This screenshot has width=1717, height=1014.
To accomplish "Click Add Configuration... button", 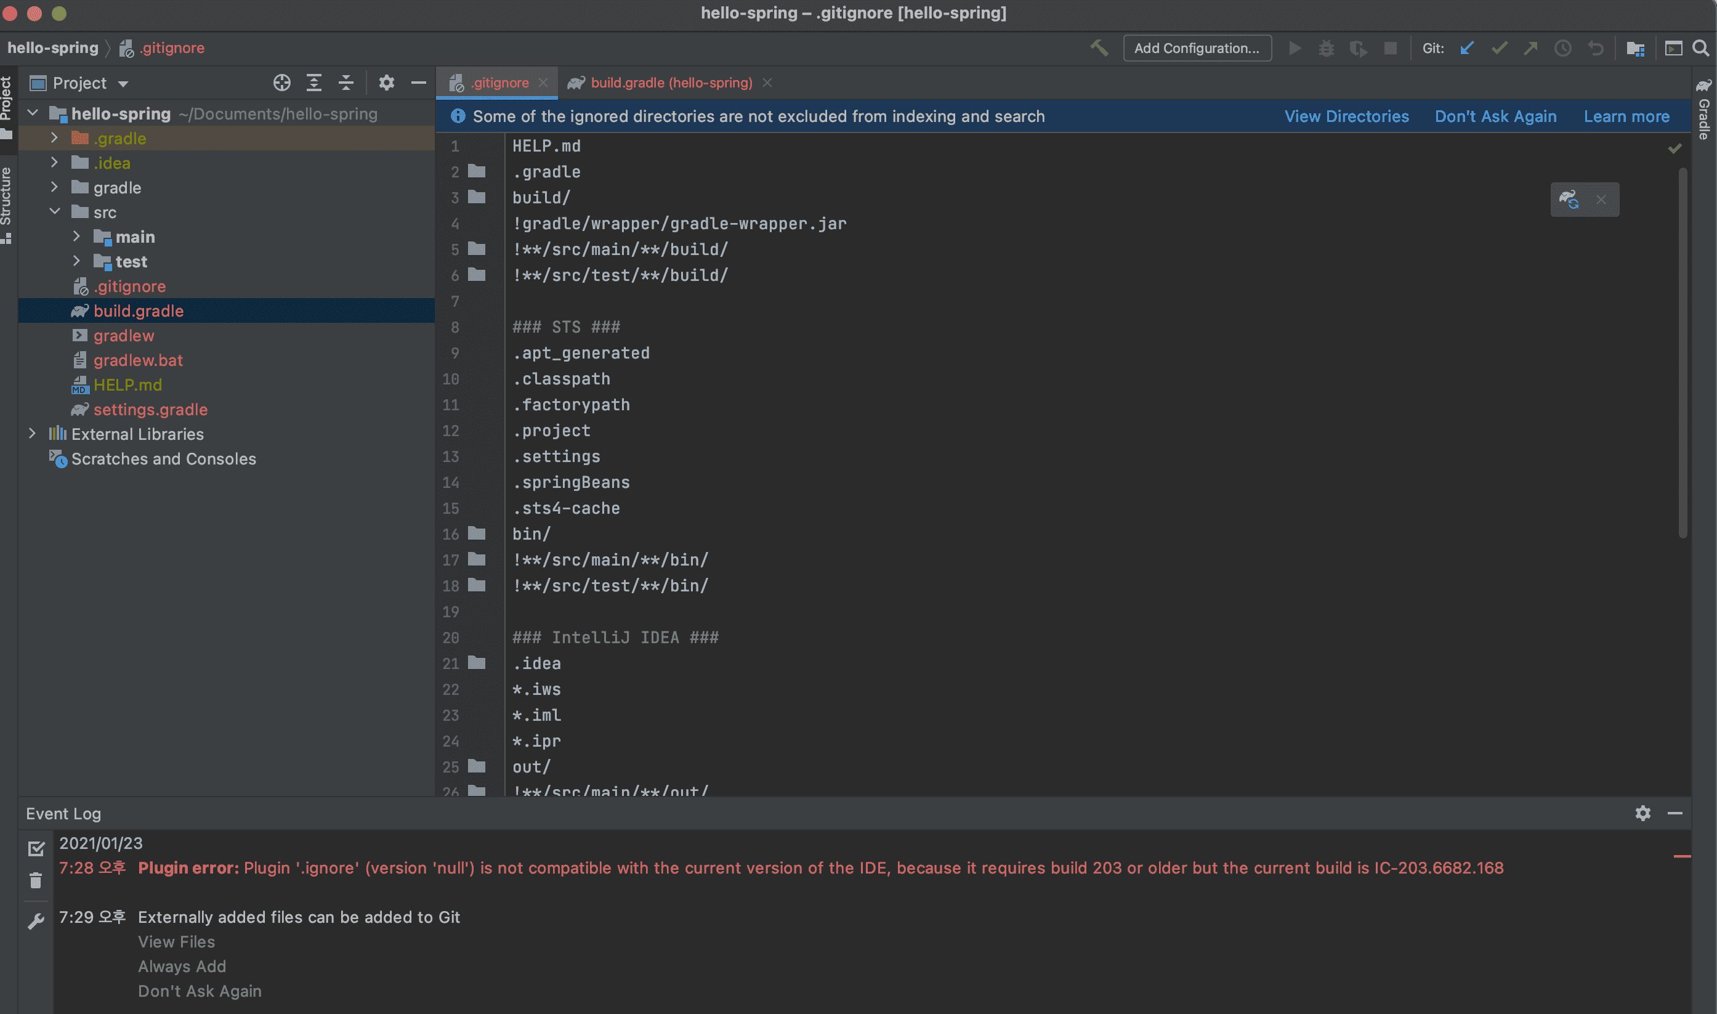I will tap(1196, 48).
